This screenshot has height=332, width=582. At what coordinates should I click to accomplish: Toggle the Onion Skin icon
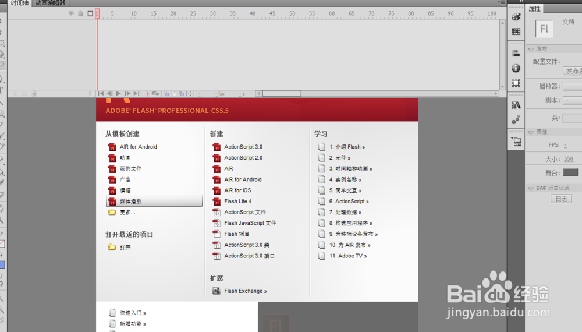pos(166,94)
